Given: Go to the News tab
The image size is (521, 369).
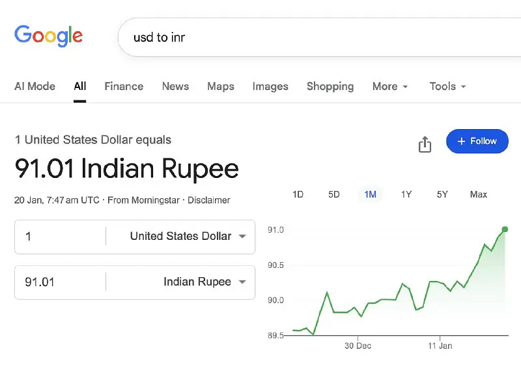Looking at the screenshot, I should point(175,86).
